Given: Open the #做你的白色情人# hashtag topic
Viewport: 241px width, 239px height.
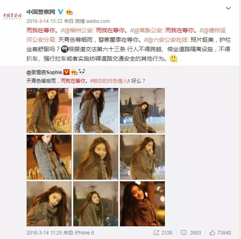Looking at the screenshot, I should 110,81.
